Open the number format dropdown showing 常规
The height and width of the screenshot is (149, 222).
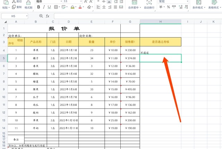click(x=188, y=1)
